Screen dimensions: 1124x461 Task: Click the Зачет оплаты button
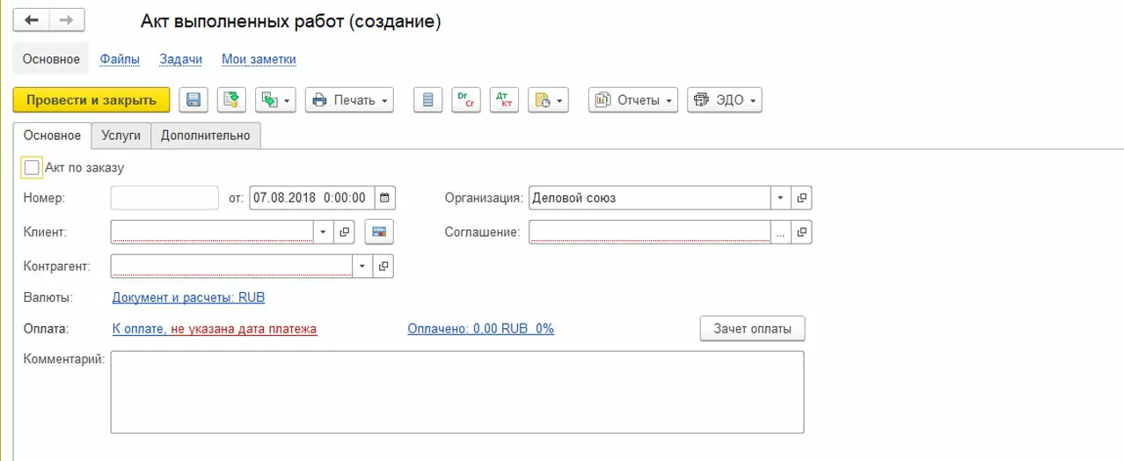coord(752,329)
